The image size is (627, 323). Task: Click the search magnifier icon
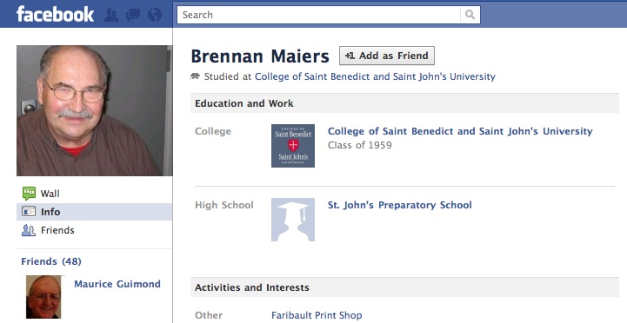point(470,15)
